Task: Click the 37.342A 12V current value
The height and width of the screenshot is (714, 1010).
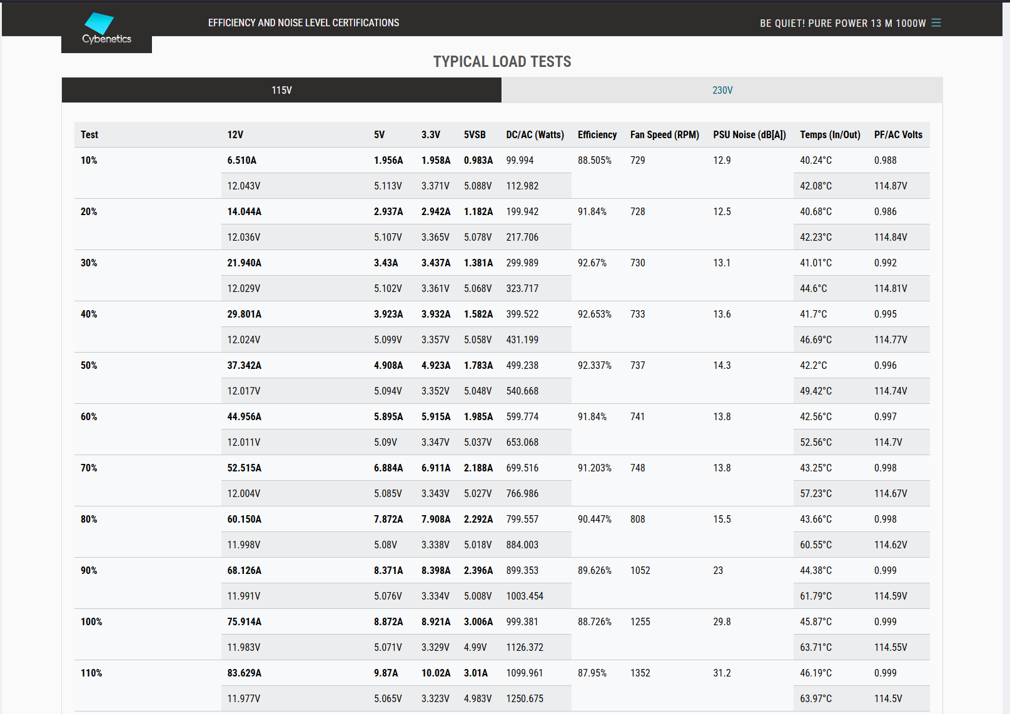Action: click(245, 365)
